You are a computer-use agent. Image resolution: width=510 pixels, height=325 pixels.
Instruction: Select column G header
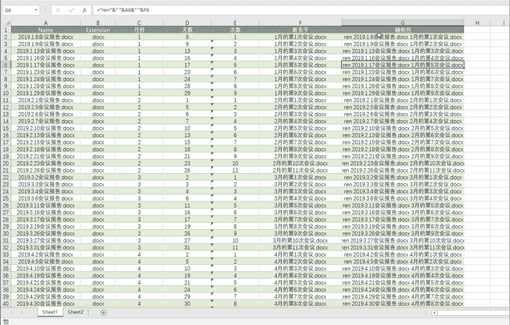tap(402, 23)
